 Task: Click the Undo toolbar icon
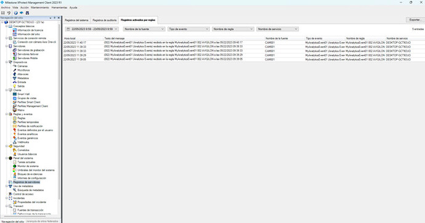click(9, 13)
